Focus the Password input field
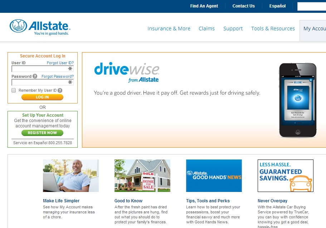 pyautogui.click(x=43, y=82)
